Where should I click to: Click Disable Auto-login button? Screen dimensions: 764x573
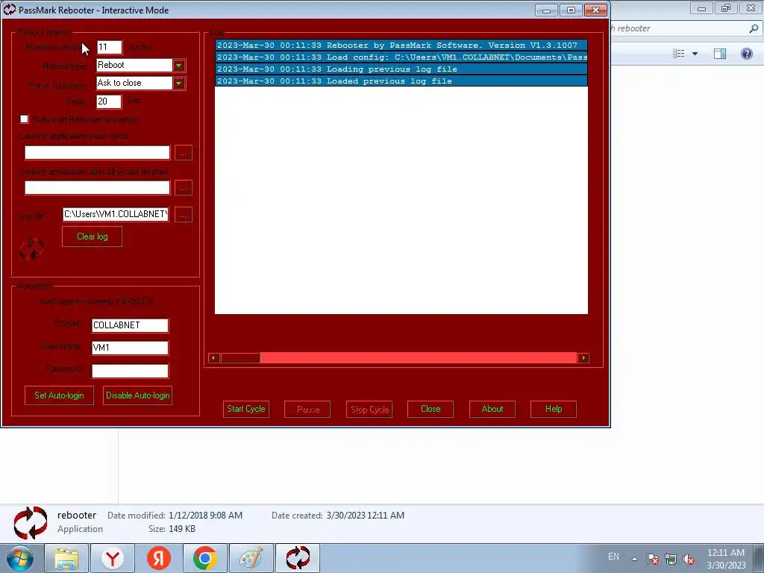coord(138,395)
